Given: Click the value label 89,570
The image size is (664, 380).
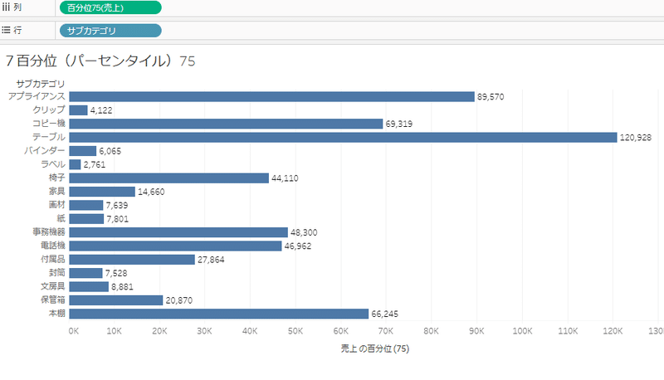Looking at the screenshot, I should [491, 97].
